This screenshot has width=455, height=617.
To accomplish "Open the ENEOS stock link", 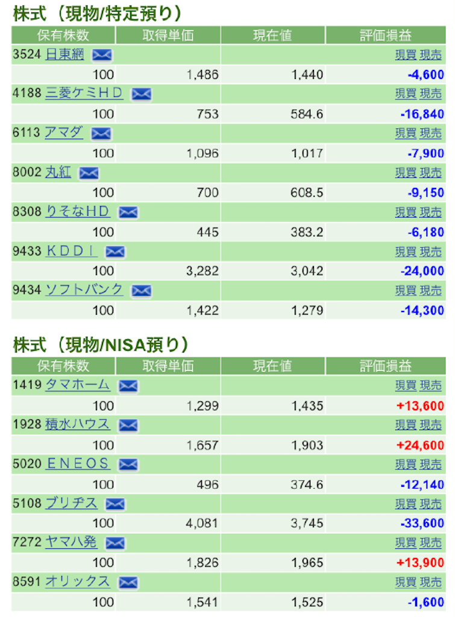I will point(78,463).
